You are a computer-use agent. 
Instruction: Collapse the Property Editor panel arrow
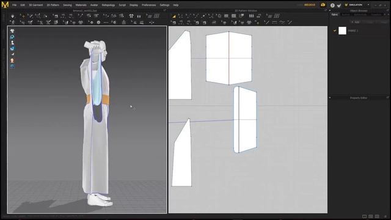coord(330,98)
